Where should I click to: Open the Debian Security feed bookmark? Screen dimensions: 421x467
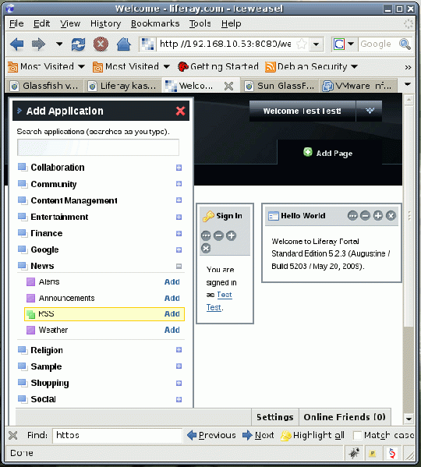click(x=311, y=66)
